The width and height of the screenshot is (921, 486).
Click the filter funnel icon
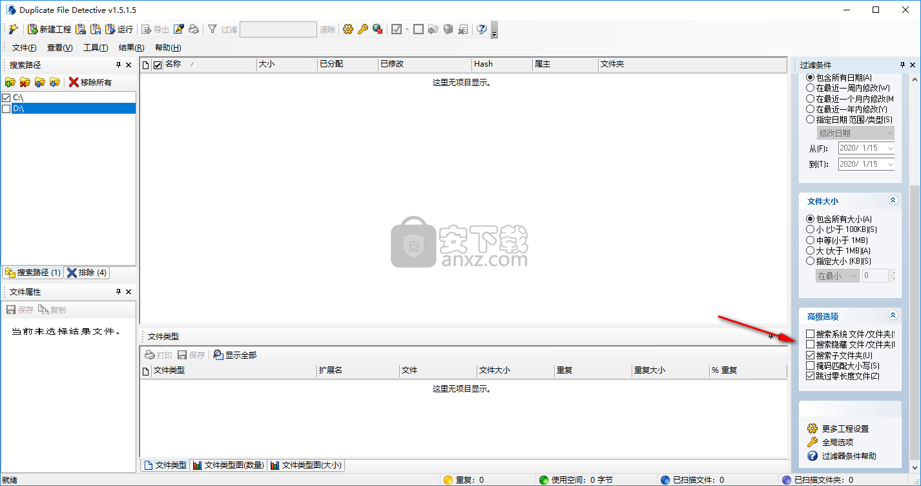coord(212,29)
